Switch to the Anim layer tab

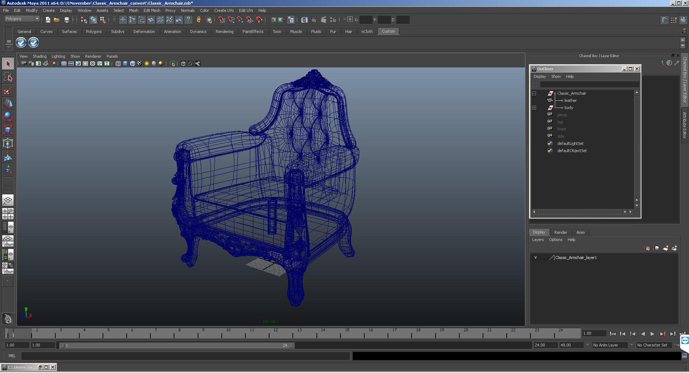click(x=580, y=232)
